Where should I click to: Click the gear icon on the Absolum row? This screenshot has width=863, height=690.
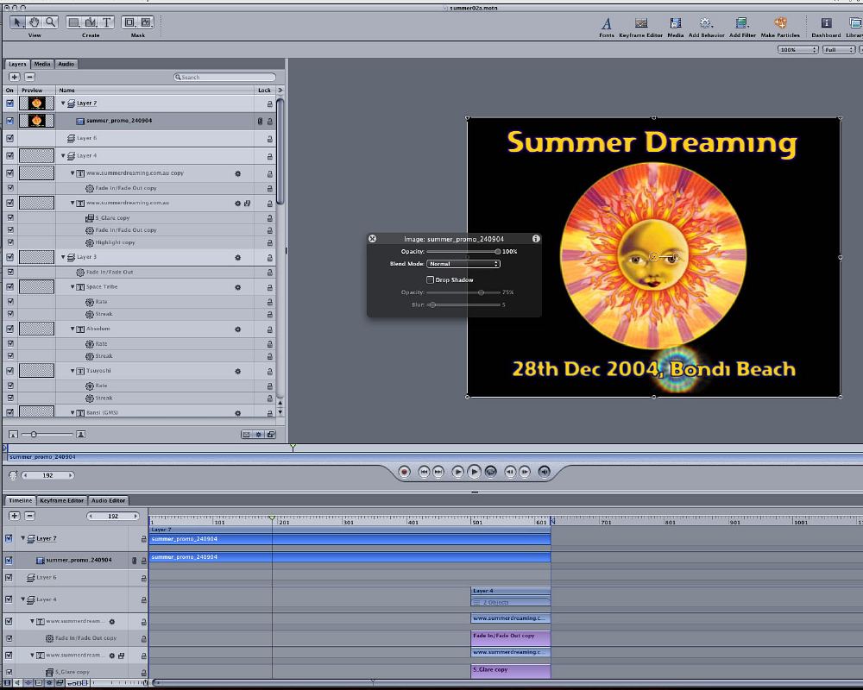pos(238,329)
